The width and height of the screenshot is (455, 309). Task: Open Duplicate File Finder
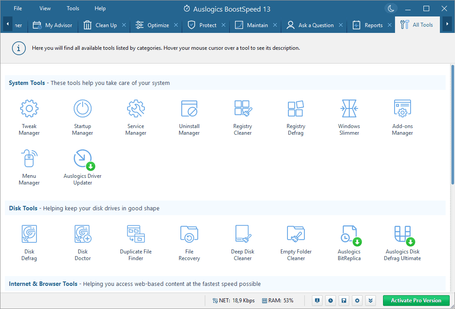click(136, 243)
